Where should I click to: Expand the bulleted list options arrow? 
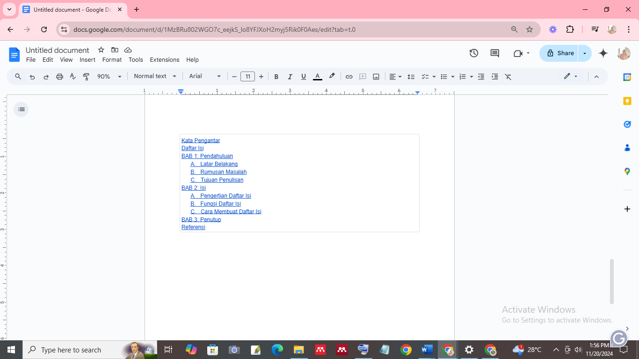453,77
